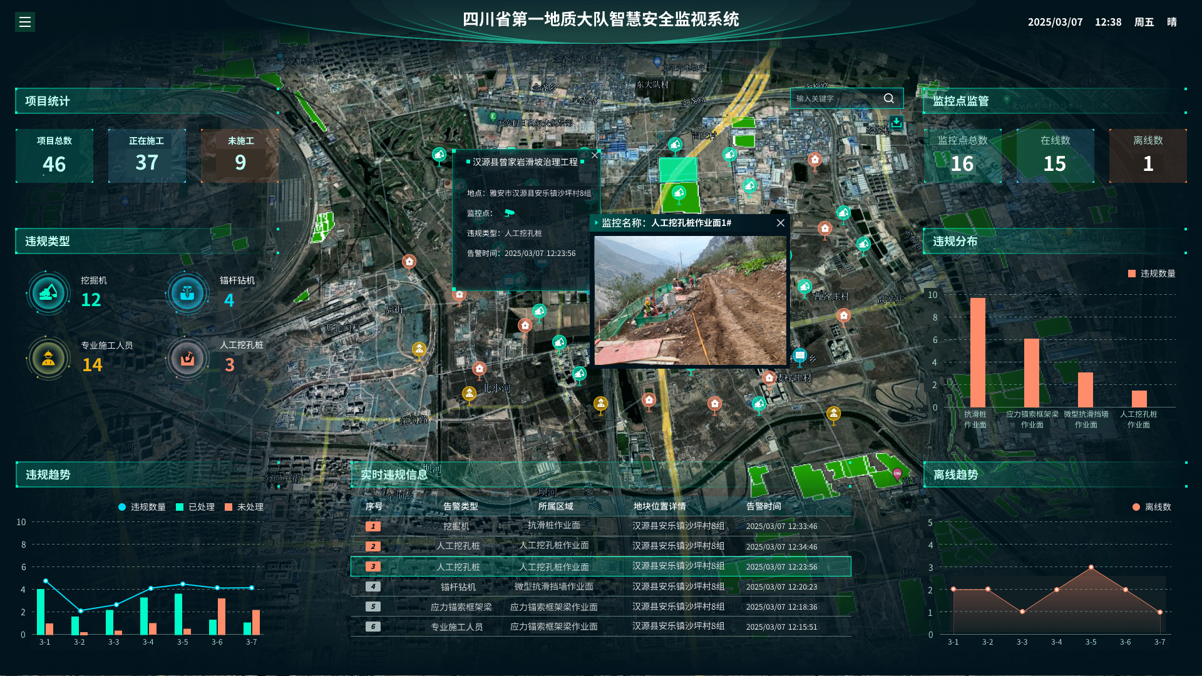Select violation row 2 with time 12:34:46

[601, 546]
